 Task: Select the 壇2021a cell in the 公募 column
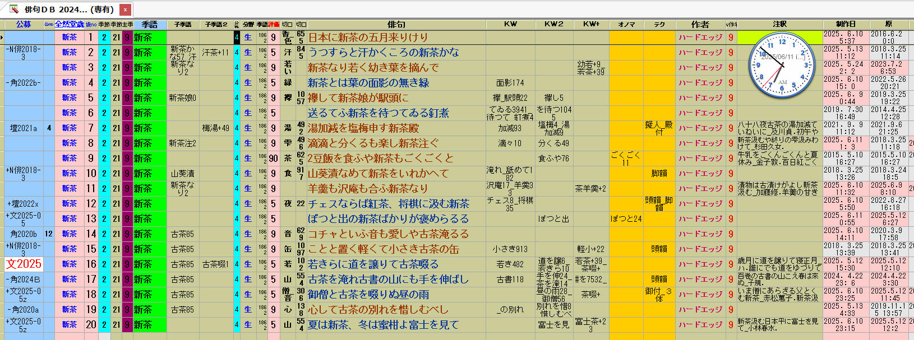pyautogui.click(x=24, y=128)
